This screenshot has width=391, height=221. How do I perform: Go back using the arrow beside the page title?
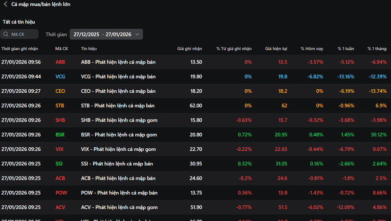pyautogui.click(x=5, y=4)
